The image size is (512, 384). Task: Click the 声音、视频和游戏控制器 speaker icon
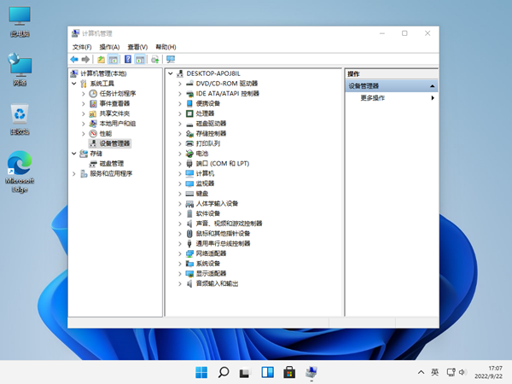click(x=189, y=224)
